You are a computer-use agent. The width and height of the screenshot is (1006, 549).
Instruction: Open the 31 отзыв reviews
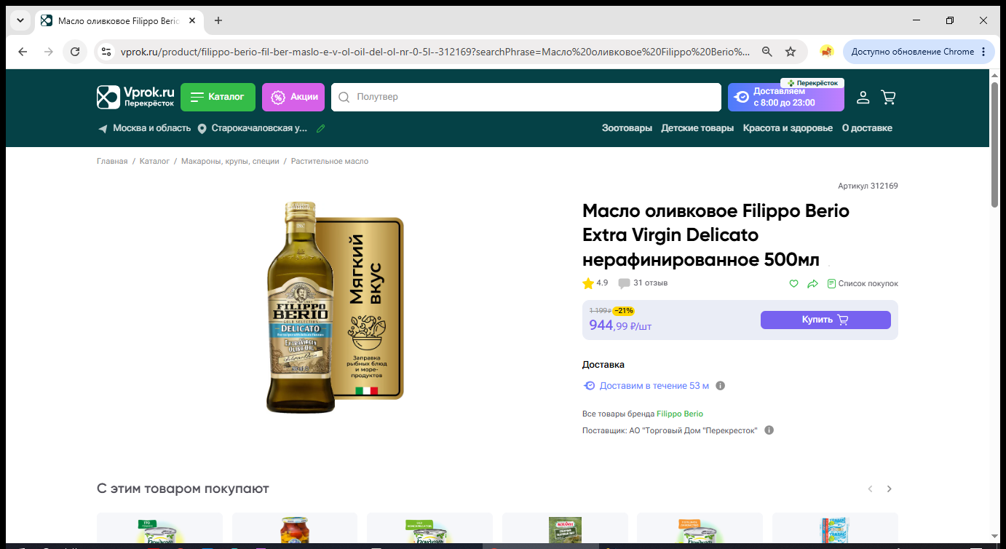643,283
